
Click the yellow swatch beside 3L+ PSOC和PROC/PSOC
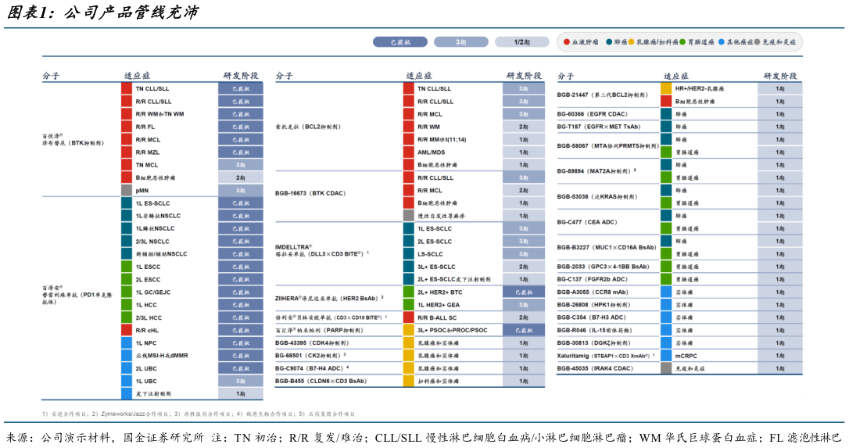click(408, 330)
